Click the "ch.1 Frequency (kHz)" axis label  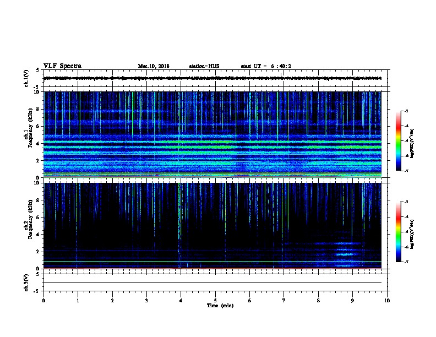coord(28,128)
